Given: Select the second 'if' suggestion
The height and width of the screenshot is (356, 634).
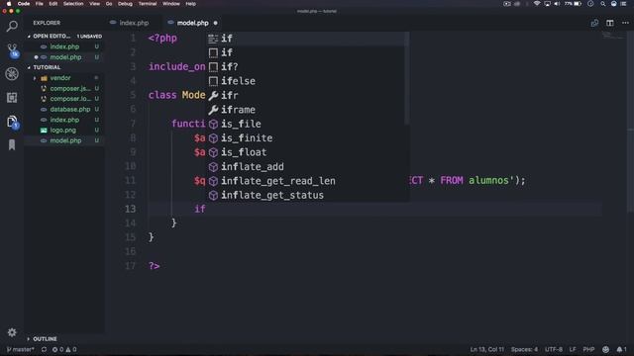Looking at the screenshot, I should click(x=307, y=52).
